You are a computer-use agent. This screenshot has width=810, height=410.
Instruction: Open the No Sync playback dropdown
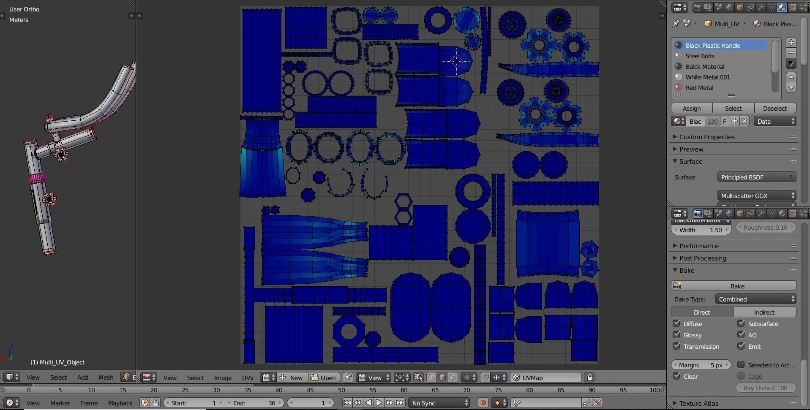(x=439, y=403)
